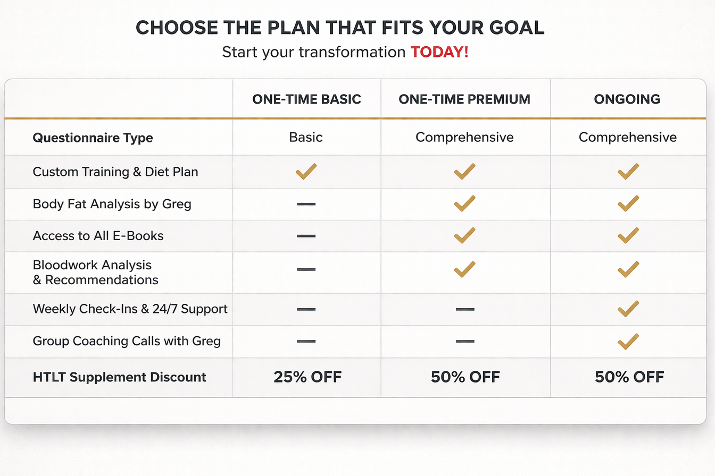Click One-Time Basic group coaching dash
Image resolution: width=715 pixels, height=476 pixels.
(306, 341)
